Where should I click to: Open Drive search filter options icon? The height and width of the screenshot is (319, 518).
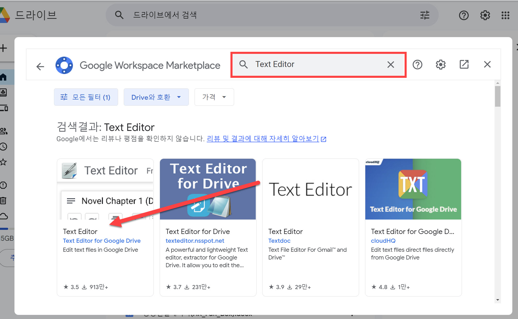point(425,15)
